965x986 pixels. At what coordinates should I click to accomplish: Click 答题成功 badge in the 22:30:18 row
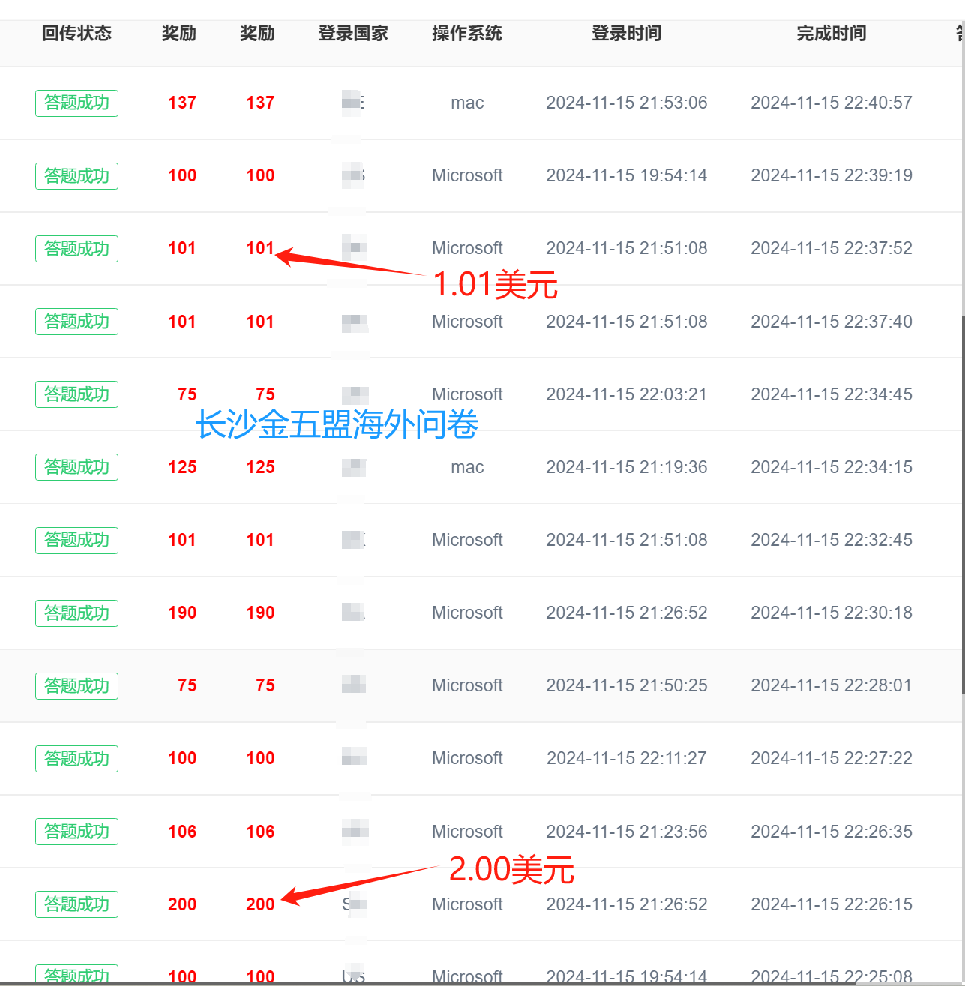(76, 613)
